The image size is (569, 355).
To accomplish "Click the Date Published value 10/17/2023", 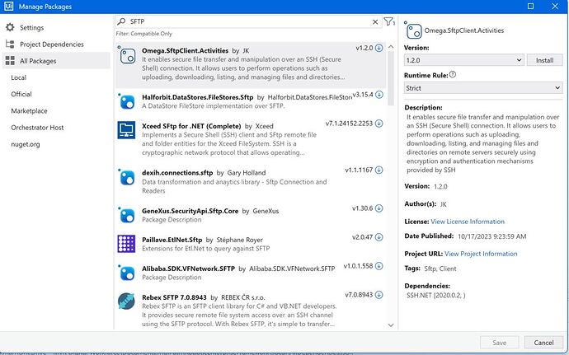I will pos(491,236).
